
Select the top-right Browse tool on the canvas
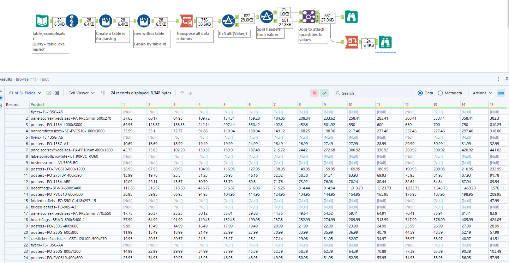coord(351,17)
